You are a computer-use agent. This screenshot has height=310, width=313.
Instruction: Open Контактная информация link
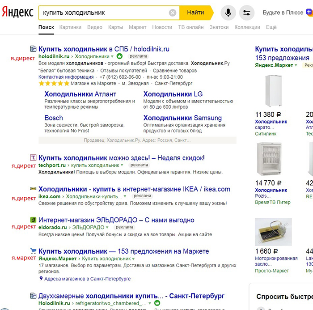tap(66, 77)
